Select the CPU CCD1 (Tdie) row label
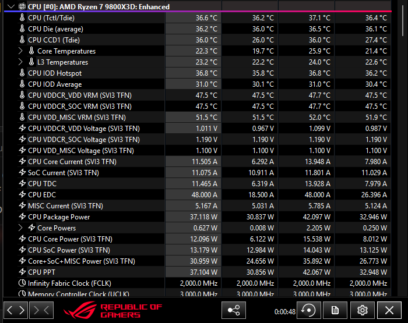Viewport: 408px width, 323px height. click(x=54, y=40)
